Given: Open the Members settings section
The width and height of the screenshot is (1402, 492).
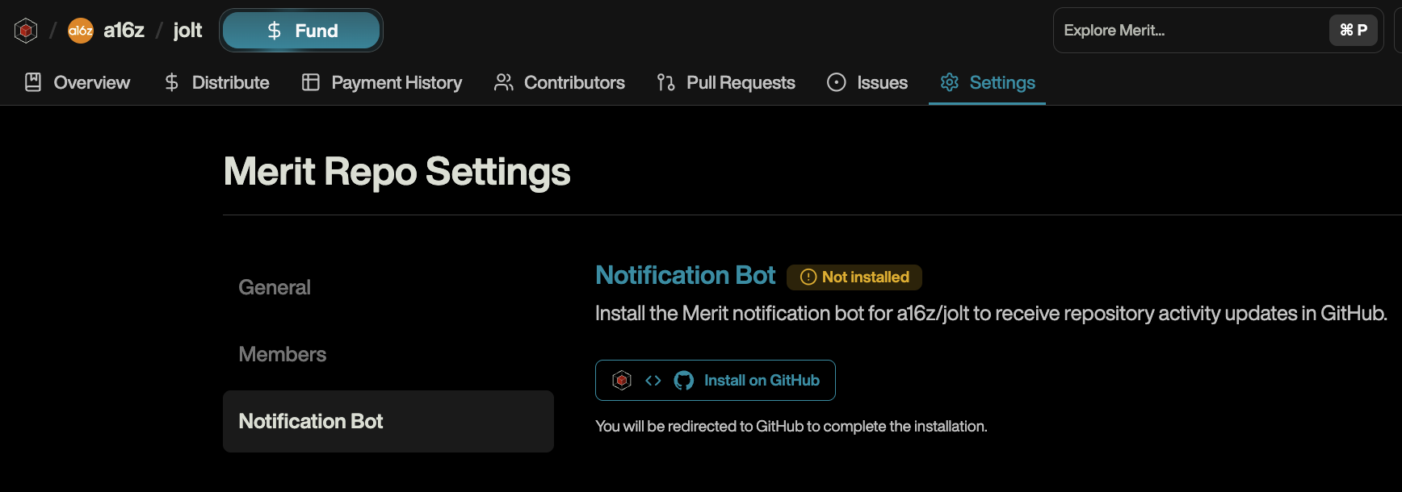Looking at the screenshot, I should point(282,354).
